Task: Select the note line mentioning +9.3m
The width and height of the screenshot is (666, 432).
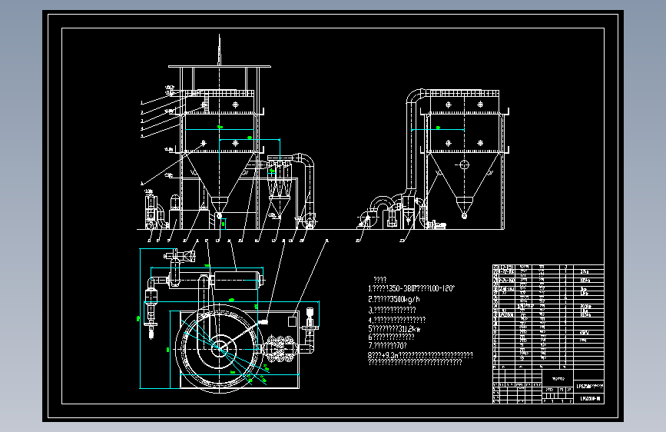Action: [x=420, y=355]
